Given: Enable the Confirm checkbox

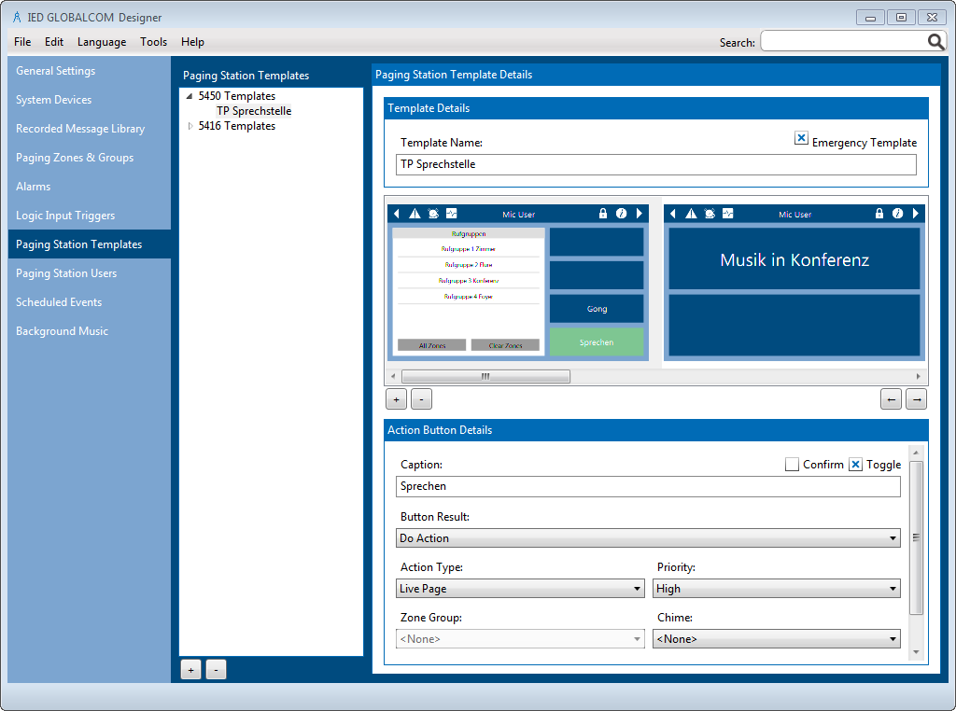Looking at the screenshot, I should click(x=792, y=464).
